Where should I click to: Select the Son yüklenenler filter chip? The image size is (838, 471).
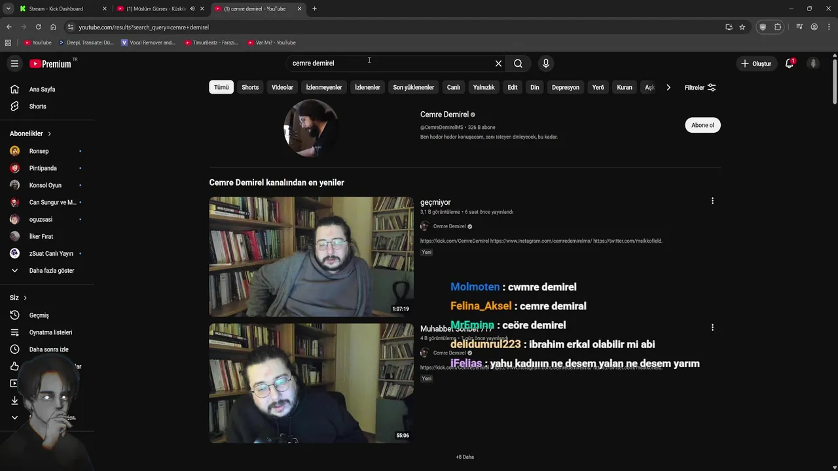[x=413, y=87]
